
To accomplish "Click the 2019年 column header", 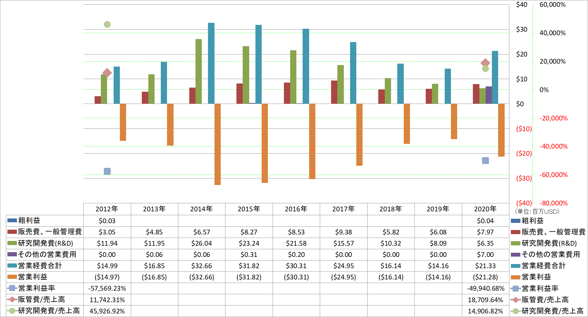I will (x=438, y=209).
